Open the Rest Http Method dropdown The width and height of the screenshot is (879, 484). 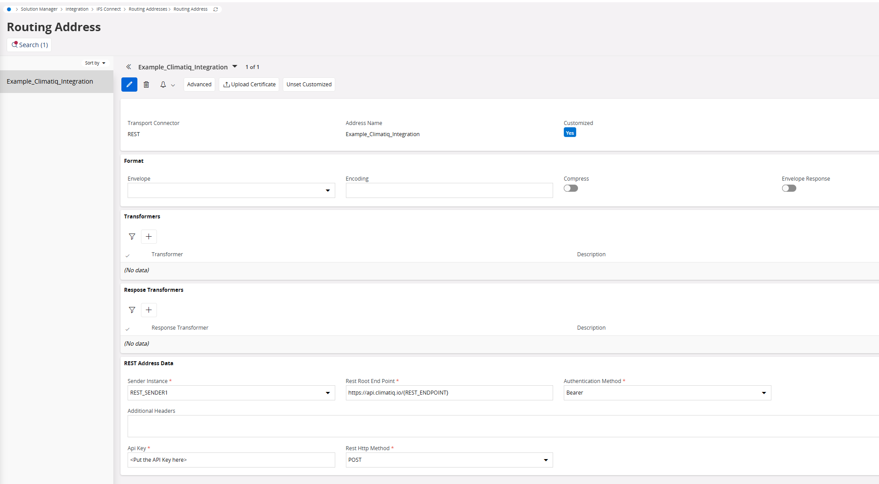(x=546, y=460)
